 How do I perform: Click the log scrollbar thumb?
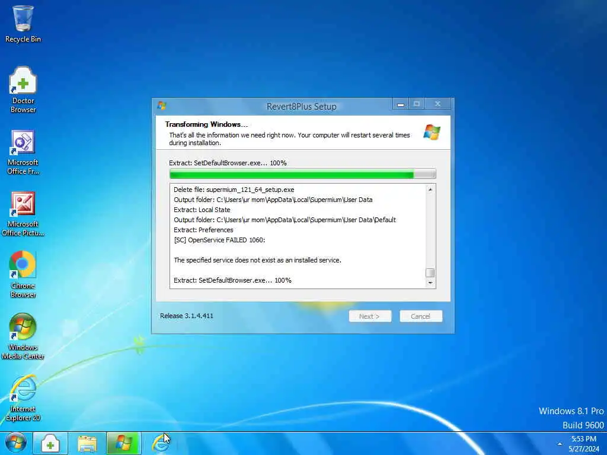[430, 273]
